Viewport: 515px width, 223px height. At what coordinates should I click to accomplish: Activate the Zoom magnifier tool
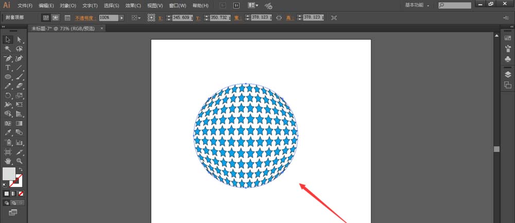[20, 161]
